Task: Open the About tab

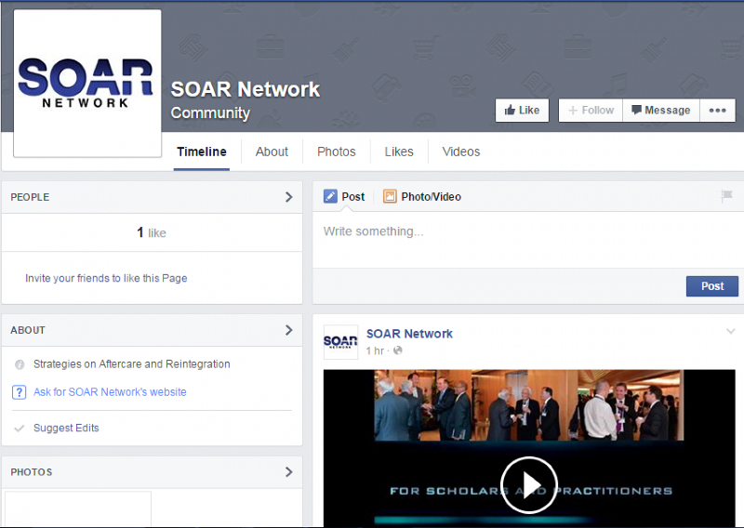Action: click(x=272, y=152)
